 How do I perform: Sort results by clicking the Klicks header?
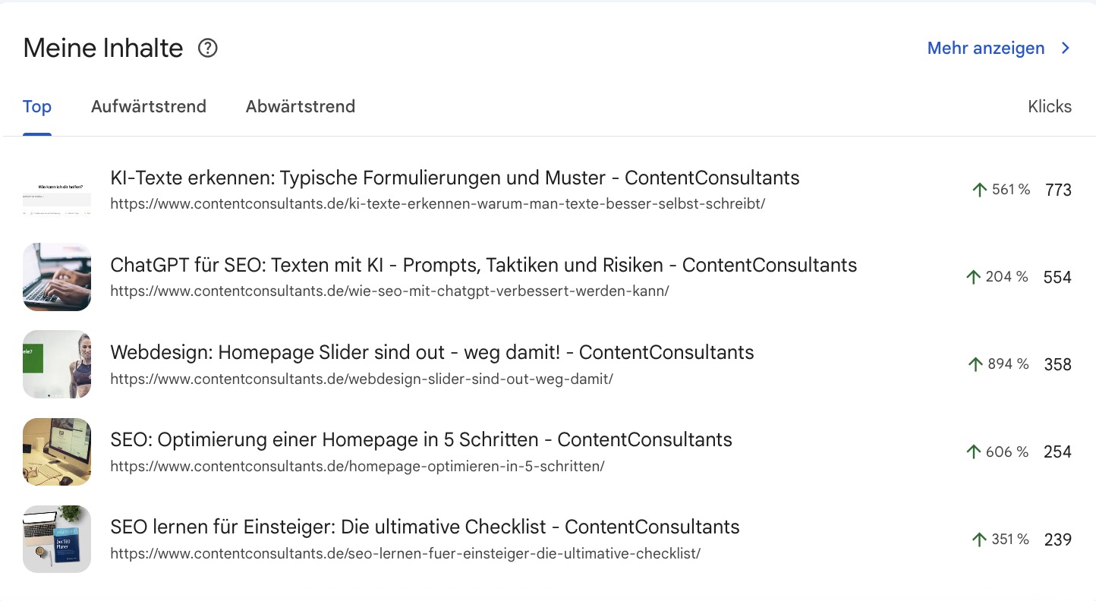[x=1050, y=106]
